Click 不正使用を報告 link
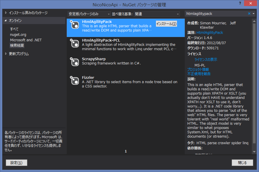259x172 pixels. point(199,74)
